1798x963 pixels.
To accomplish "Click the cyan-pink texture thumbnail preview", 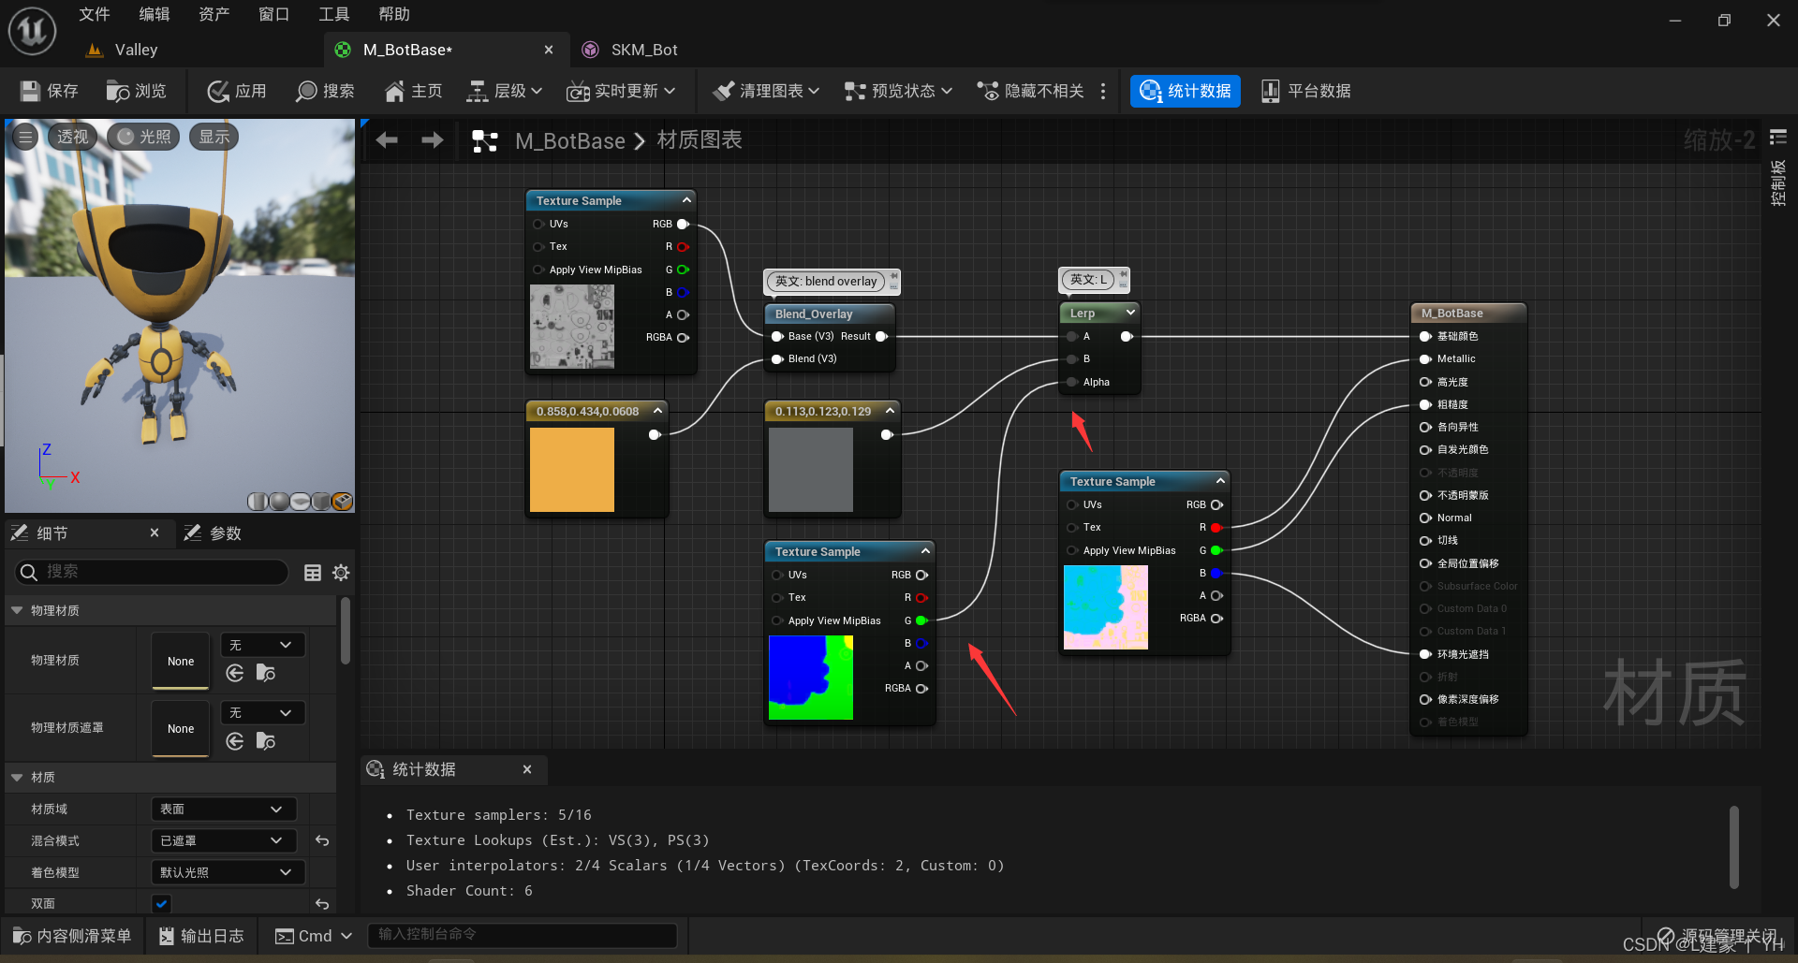I will (x=1106, y=607).
